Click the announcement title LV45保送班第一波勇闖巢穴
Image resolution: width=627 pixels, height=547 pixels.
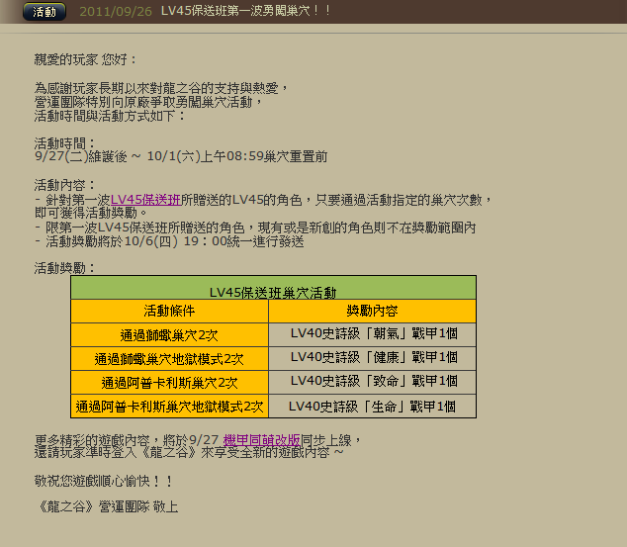(245, 13)
